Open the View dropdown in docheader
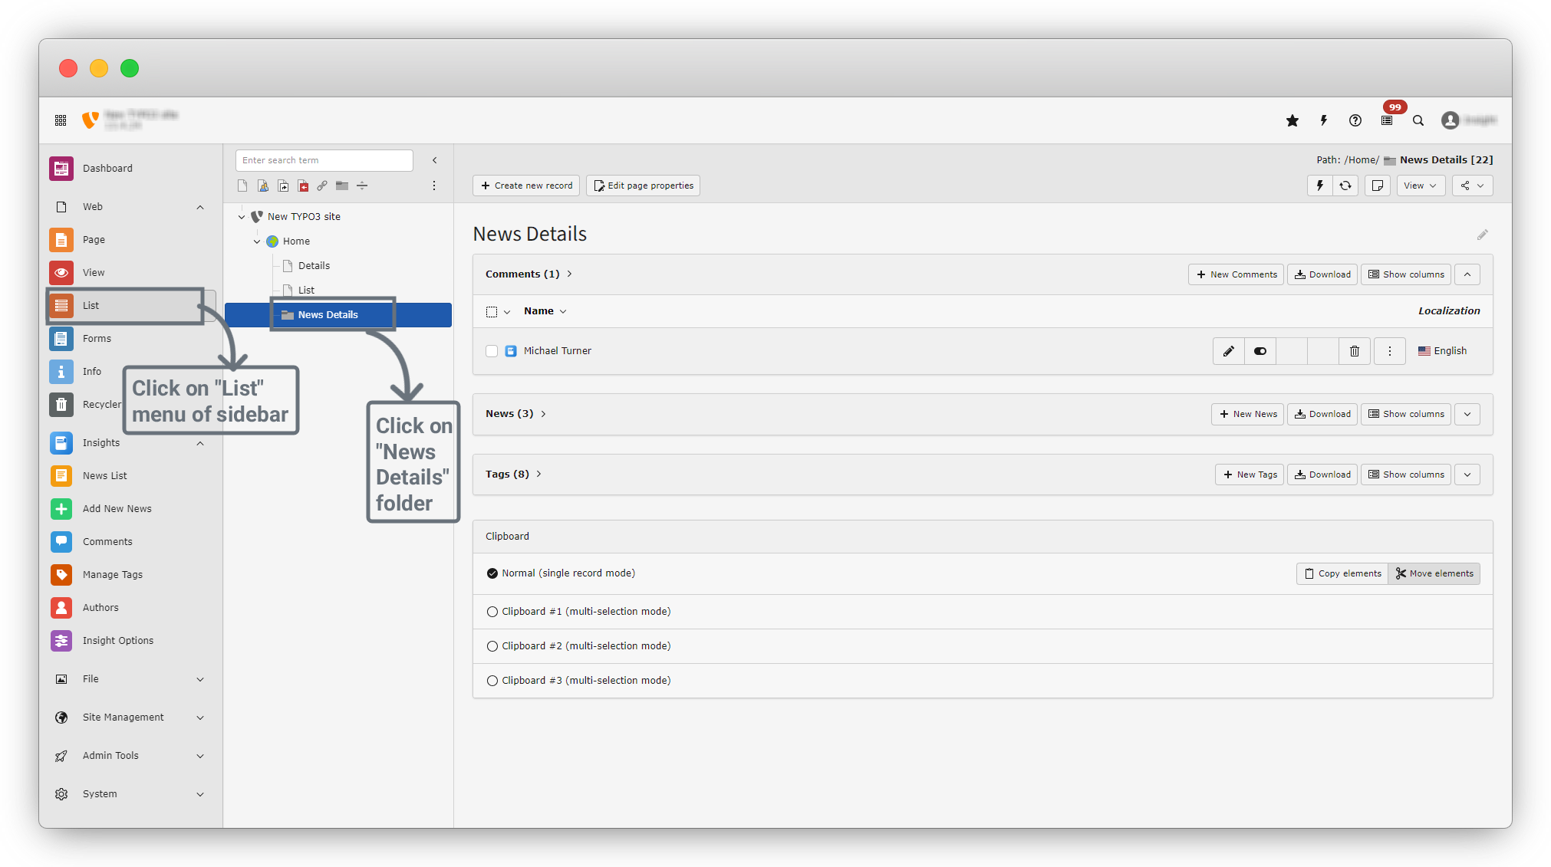 [1420, 186]
